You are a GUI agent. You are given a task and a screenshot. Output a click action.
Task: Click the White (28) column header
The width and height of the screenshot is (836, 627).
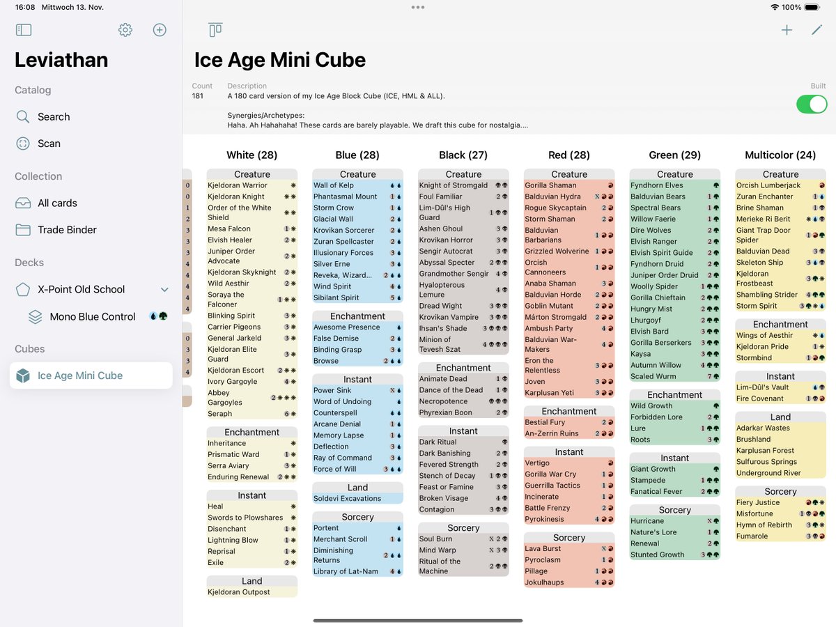tap(252, 155)
